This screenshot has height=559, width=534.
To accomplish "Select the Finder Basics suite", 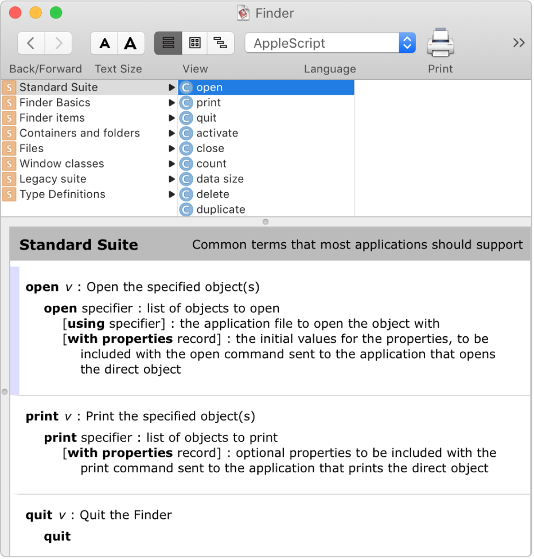I will pos(89,103).
